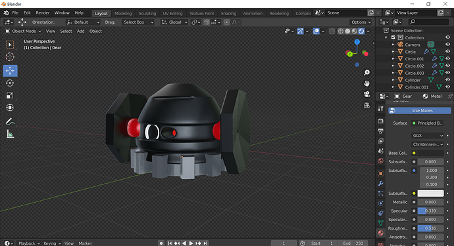Collapse the Collection tree expander
The height and width of the screenshot is (246, 454).
point(386,37)
